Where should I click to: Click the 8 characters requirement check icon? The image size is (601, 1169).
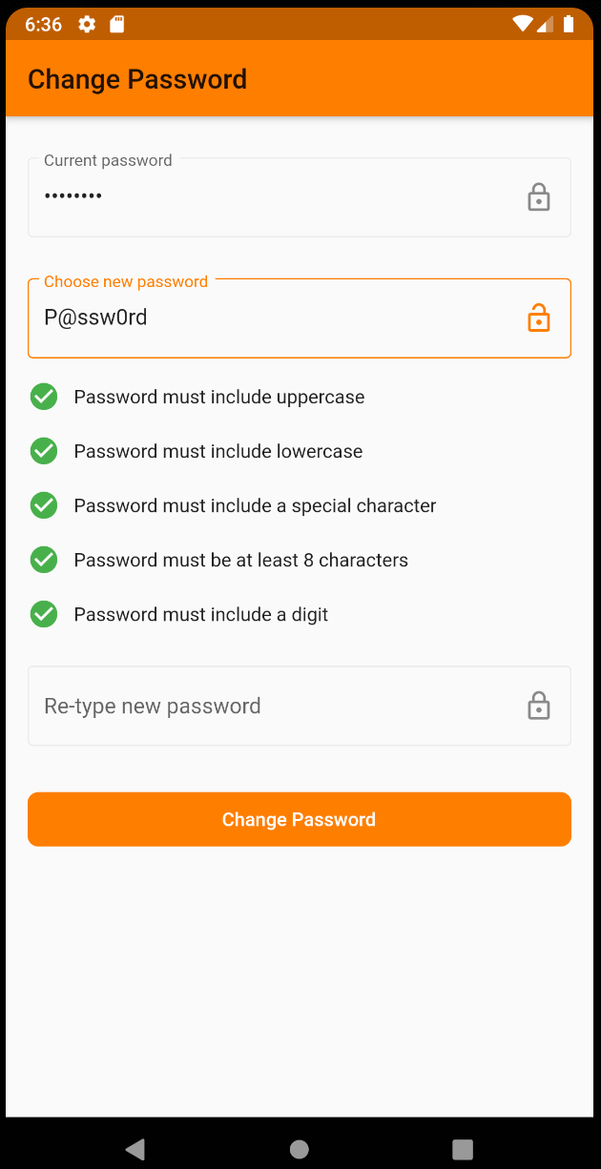(43, 559)
